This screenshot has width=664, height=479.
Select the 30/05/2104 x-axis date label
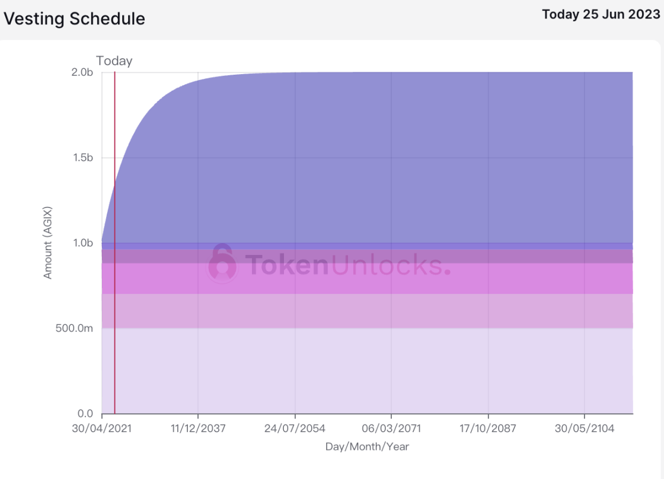585,428
